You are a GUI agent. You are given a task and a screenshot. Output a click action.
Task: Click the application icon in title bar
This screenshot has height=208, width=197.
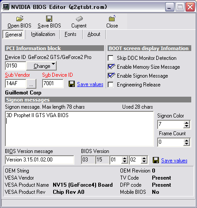(x=6, y=7)
